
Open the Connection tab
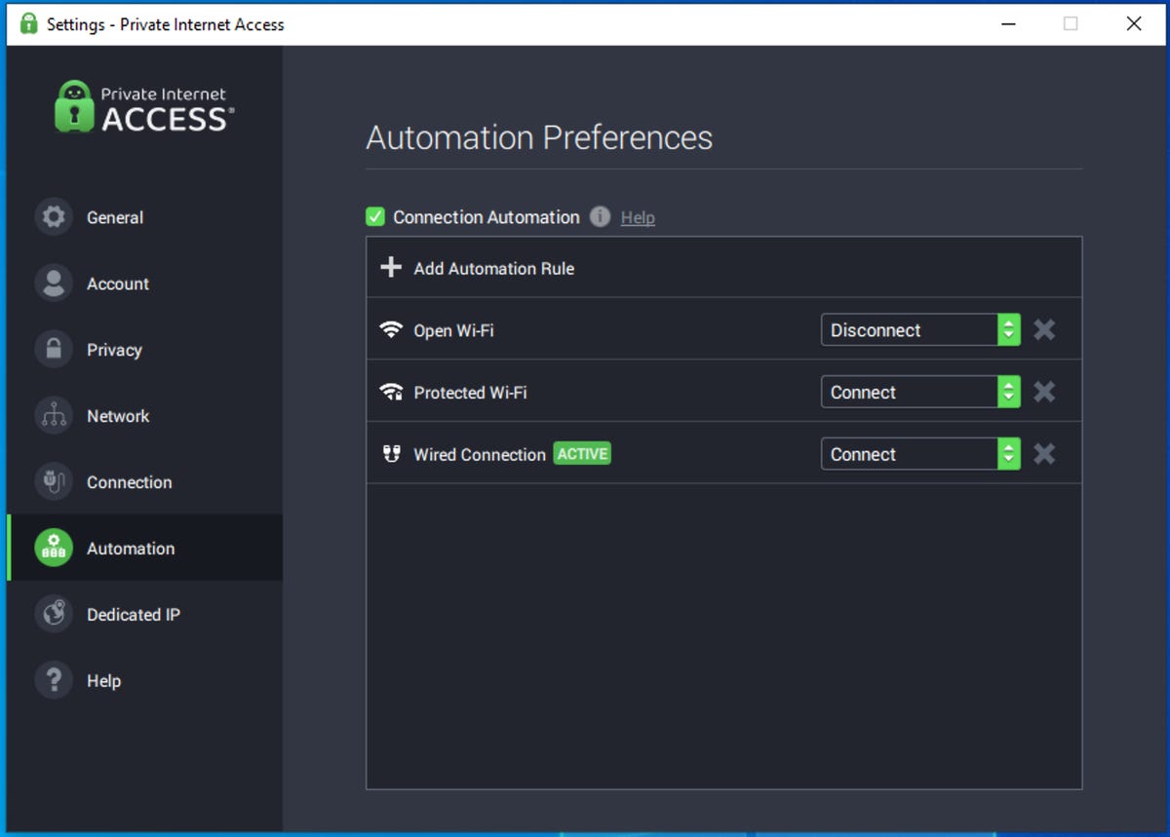pyautogui.click(x=144, y=482)
